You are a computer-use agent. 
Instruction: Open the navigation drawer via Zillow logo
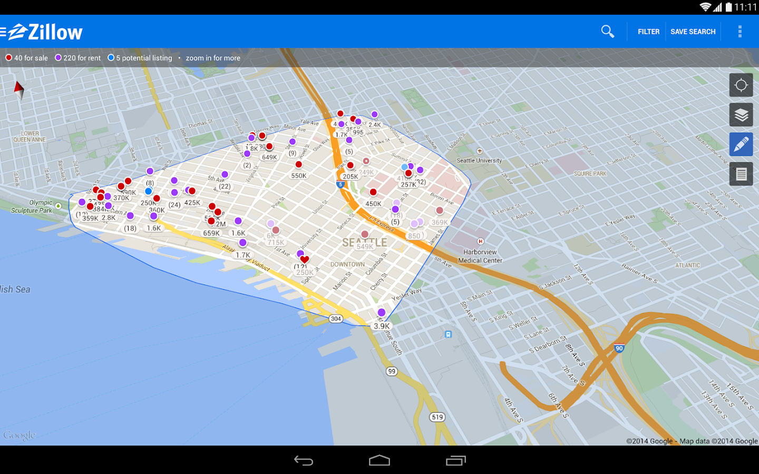(42, 32)
